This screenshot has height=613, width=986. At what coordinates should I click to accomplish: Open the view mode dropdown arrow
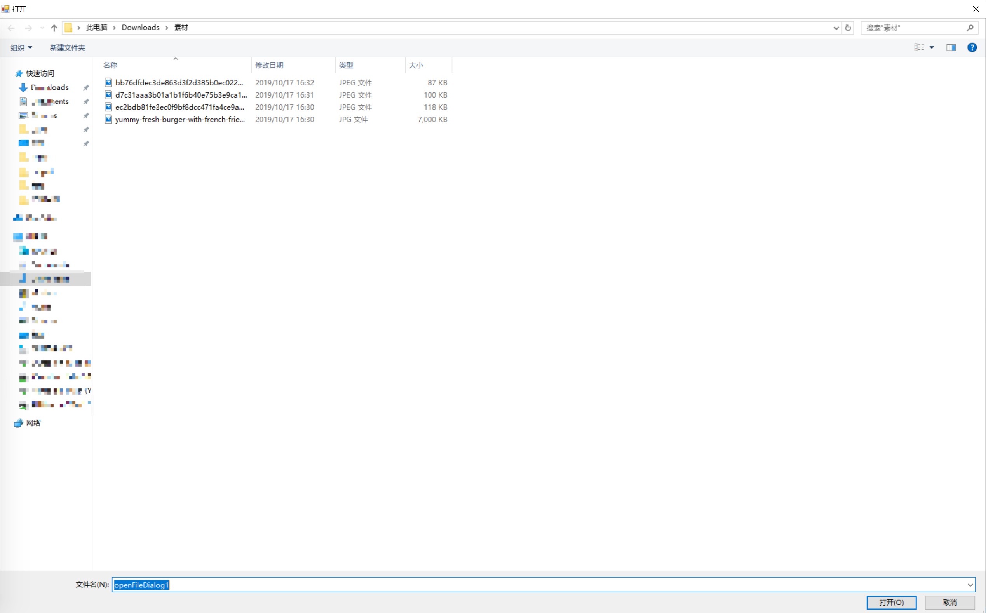(932, 47)
